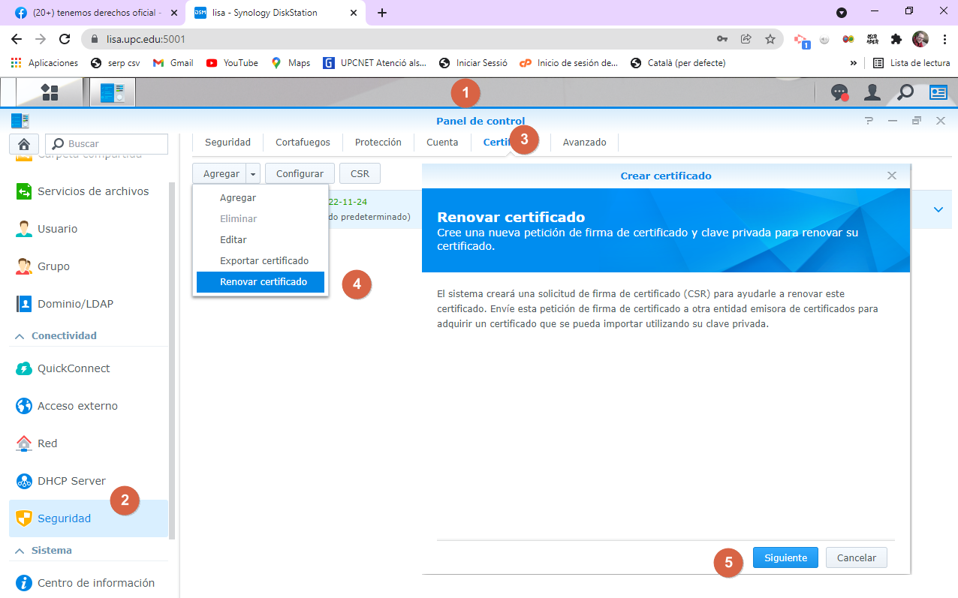
Task: Click the Control Panel home icon
Action: point(24,144)
